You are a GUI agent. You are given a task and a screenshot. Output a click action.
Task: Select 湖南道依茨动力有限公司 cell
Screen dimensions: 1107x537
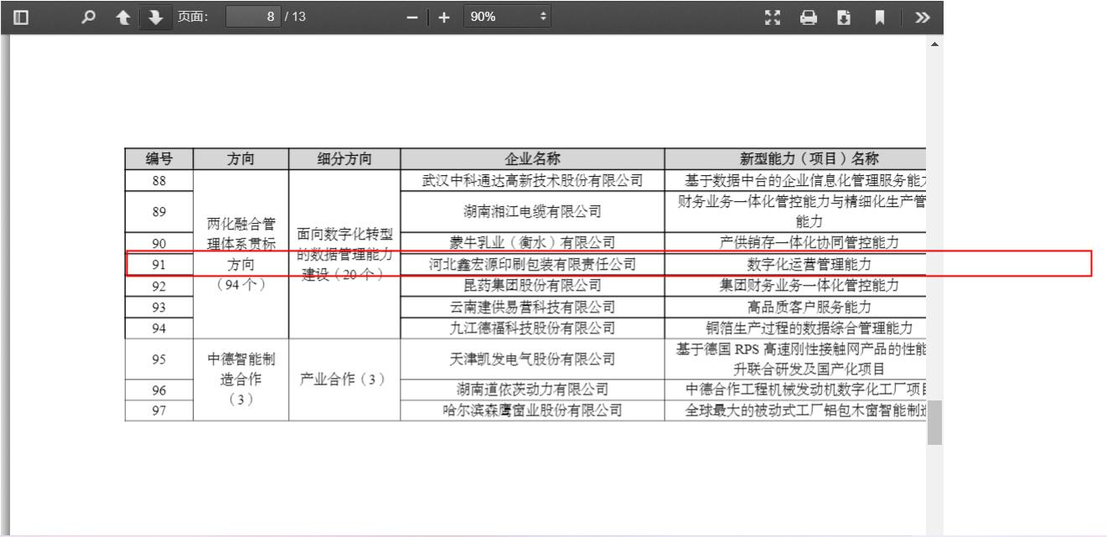point(532,390)
